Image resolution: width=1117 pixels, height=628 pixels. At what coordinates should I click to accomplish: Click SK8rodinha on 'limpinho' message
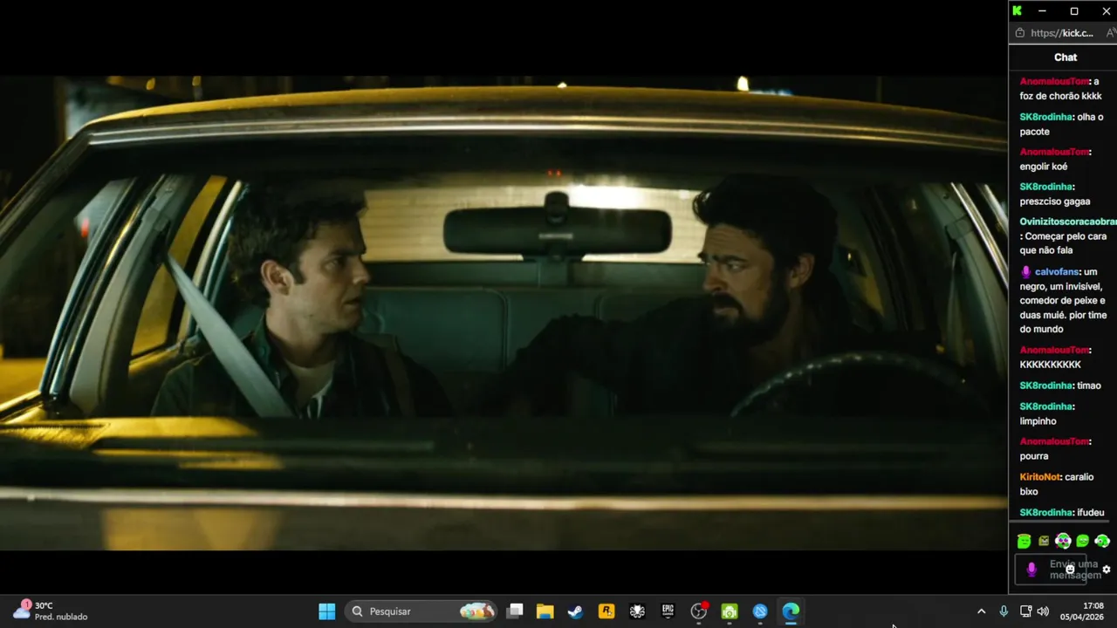pyautogui.click(x=1045, y=406)
